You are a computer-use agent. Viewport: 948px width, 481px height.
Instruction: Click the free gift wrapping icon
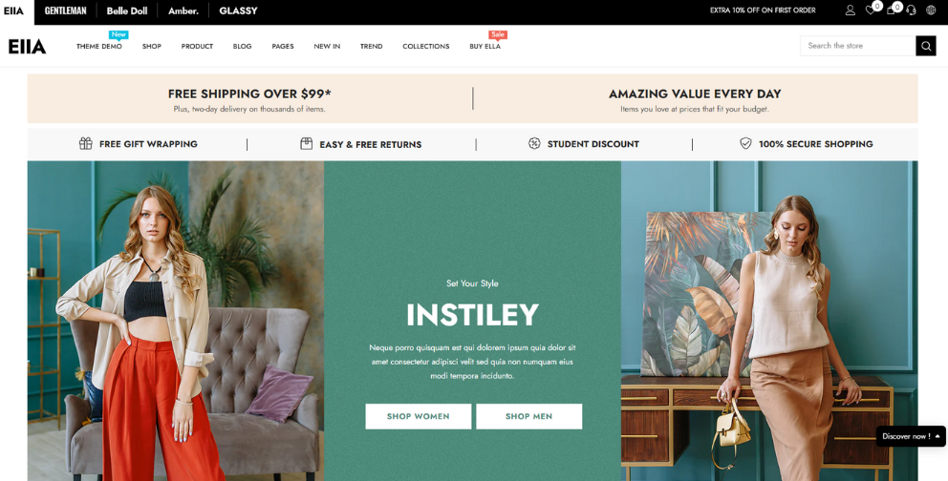(86, 144)
